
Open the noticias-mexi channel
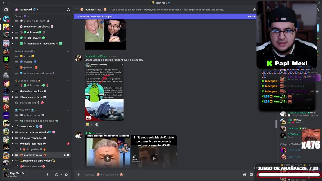pyautogui.click(x=42, y=115)
